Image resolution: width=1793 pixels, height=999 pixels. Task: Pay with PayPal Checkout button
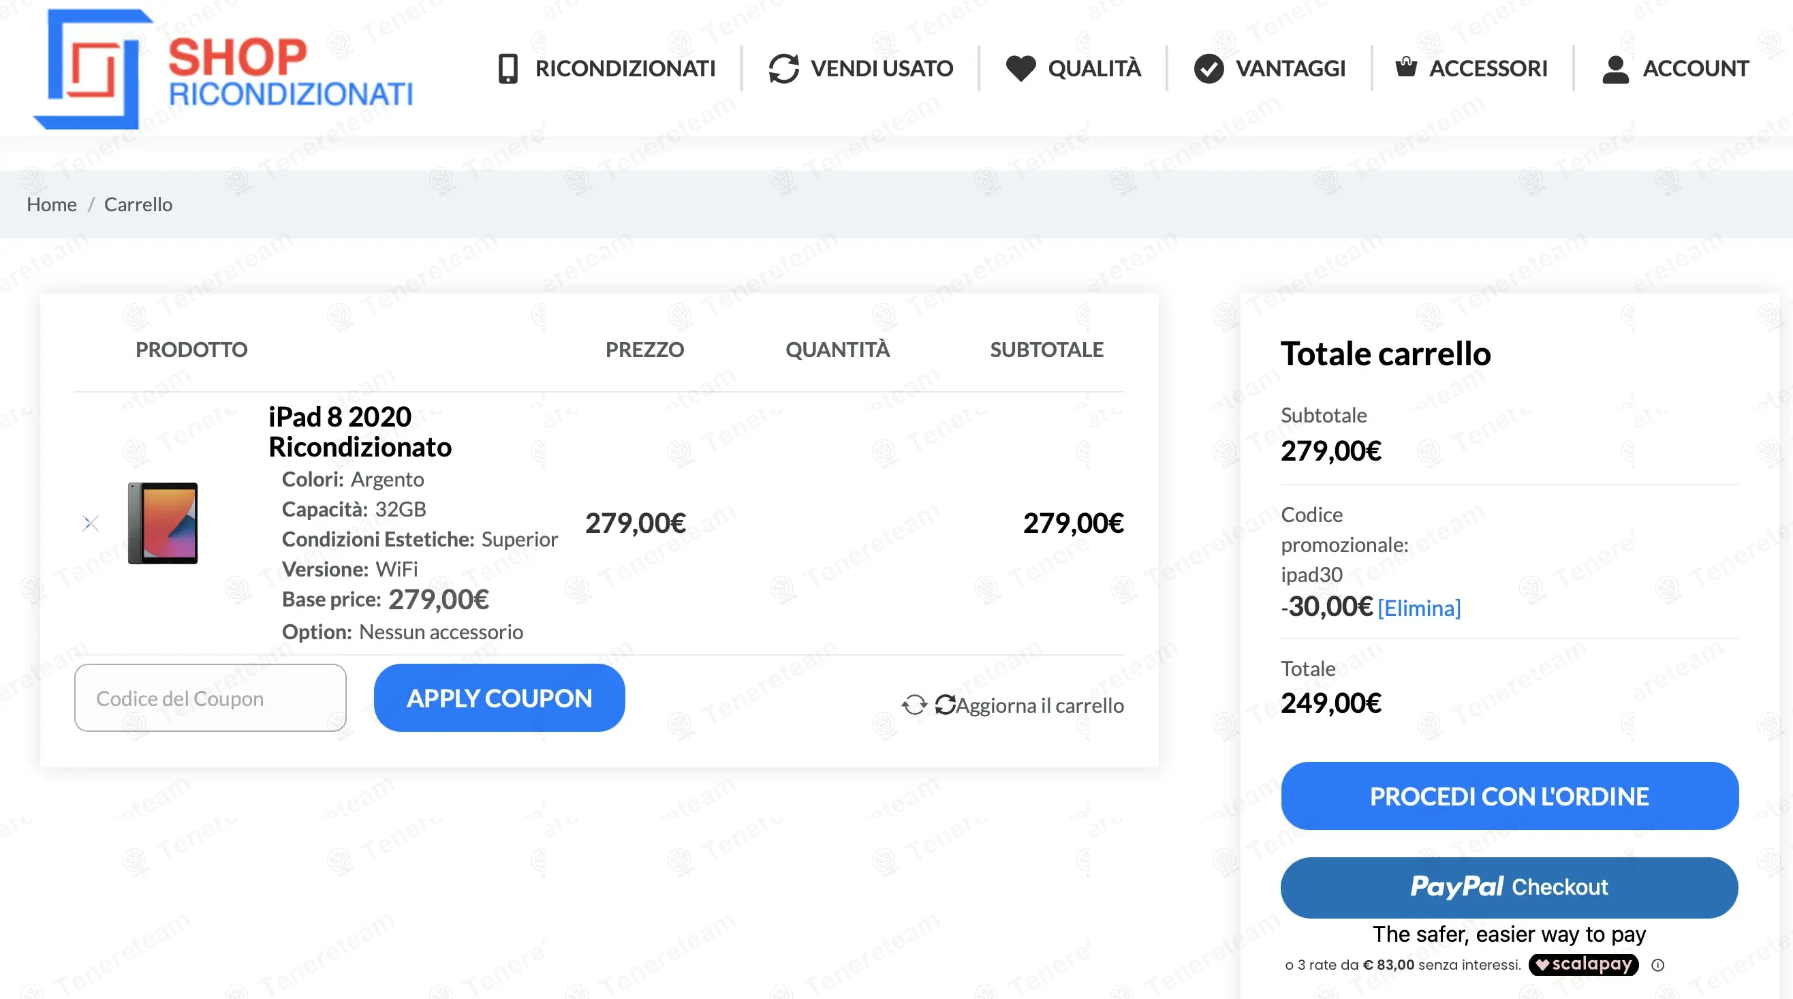[1510, 887]
